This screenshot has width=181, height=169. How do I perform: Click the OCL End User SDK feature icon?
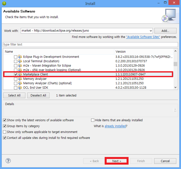(20, 88)
